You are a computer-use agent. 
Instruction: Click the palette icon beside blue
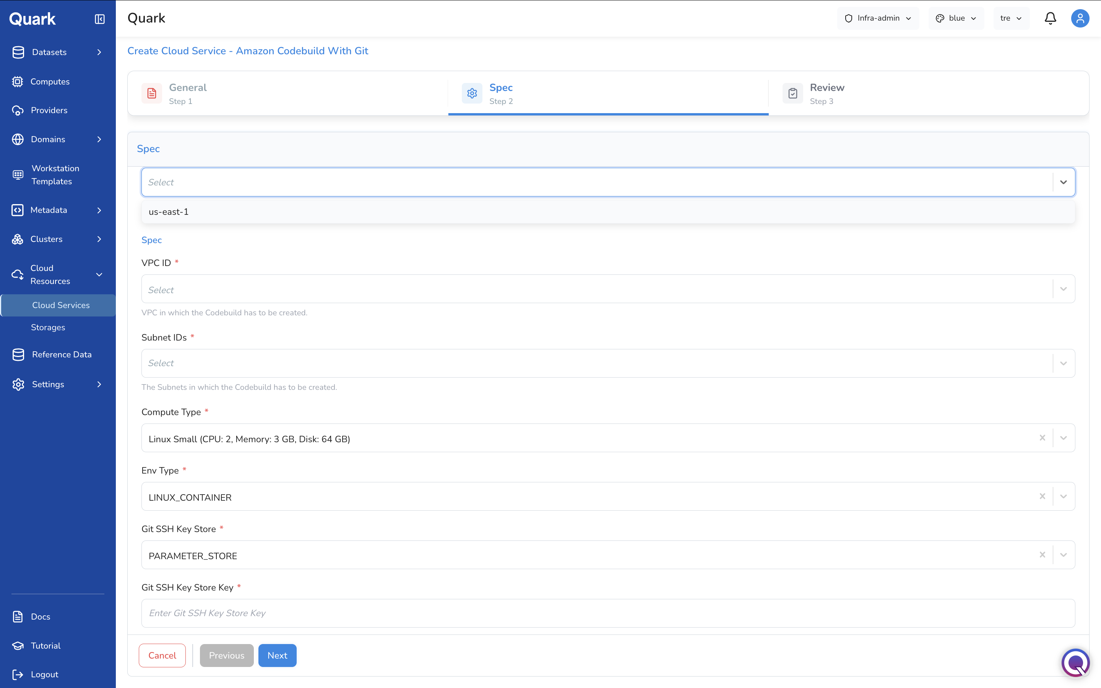940,18
